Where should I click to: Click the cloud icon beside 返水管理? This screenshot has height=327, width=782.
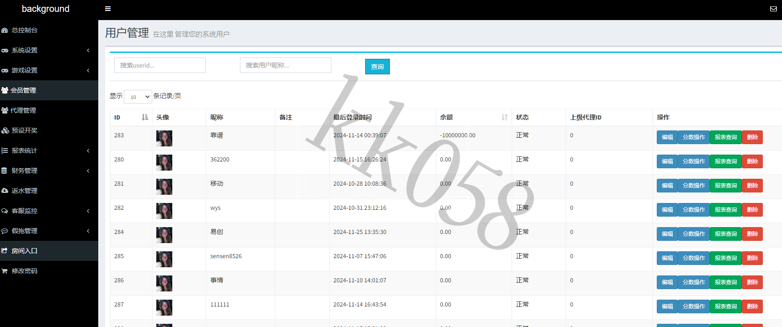point(5,191)
